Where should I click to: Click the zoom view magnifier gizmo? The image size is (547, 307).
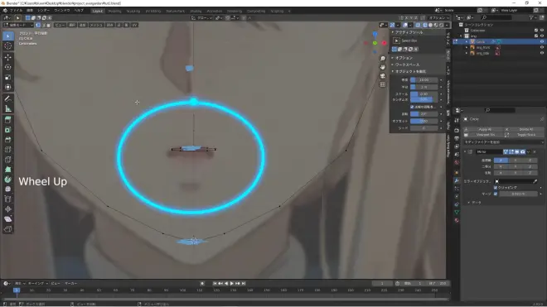click(x=383, y=59)
